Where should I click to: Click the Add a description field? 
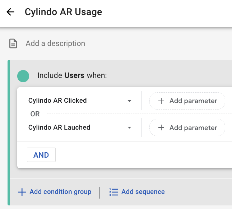pos(55,43)
